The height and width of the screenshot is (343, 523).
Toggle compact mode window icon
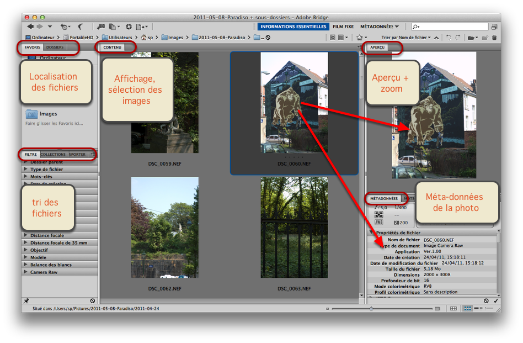point(494,27)
